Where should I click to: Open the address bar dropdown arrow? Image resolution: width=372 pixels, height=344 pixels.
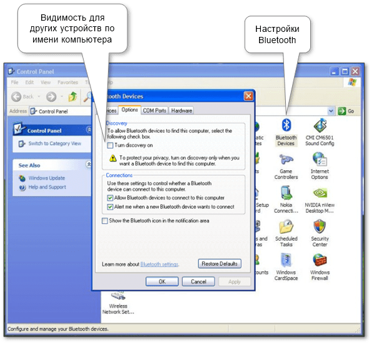pyautogui.click(x=331, y=111)
